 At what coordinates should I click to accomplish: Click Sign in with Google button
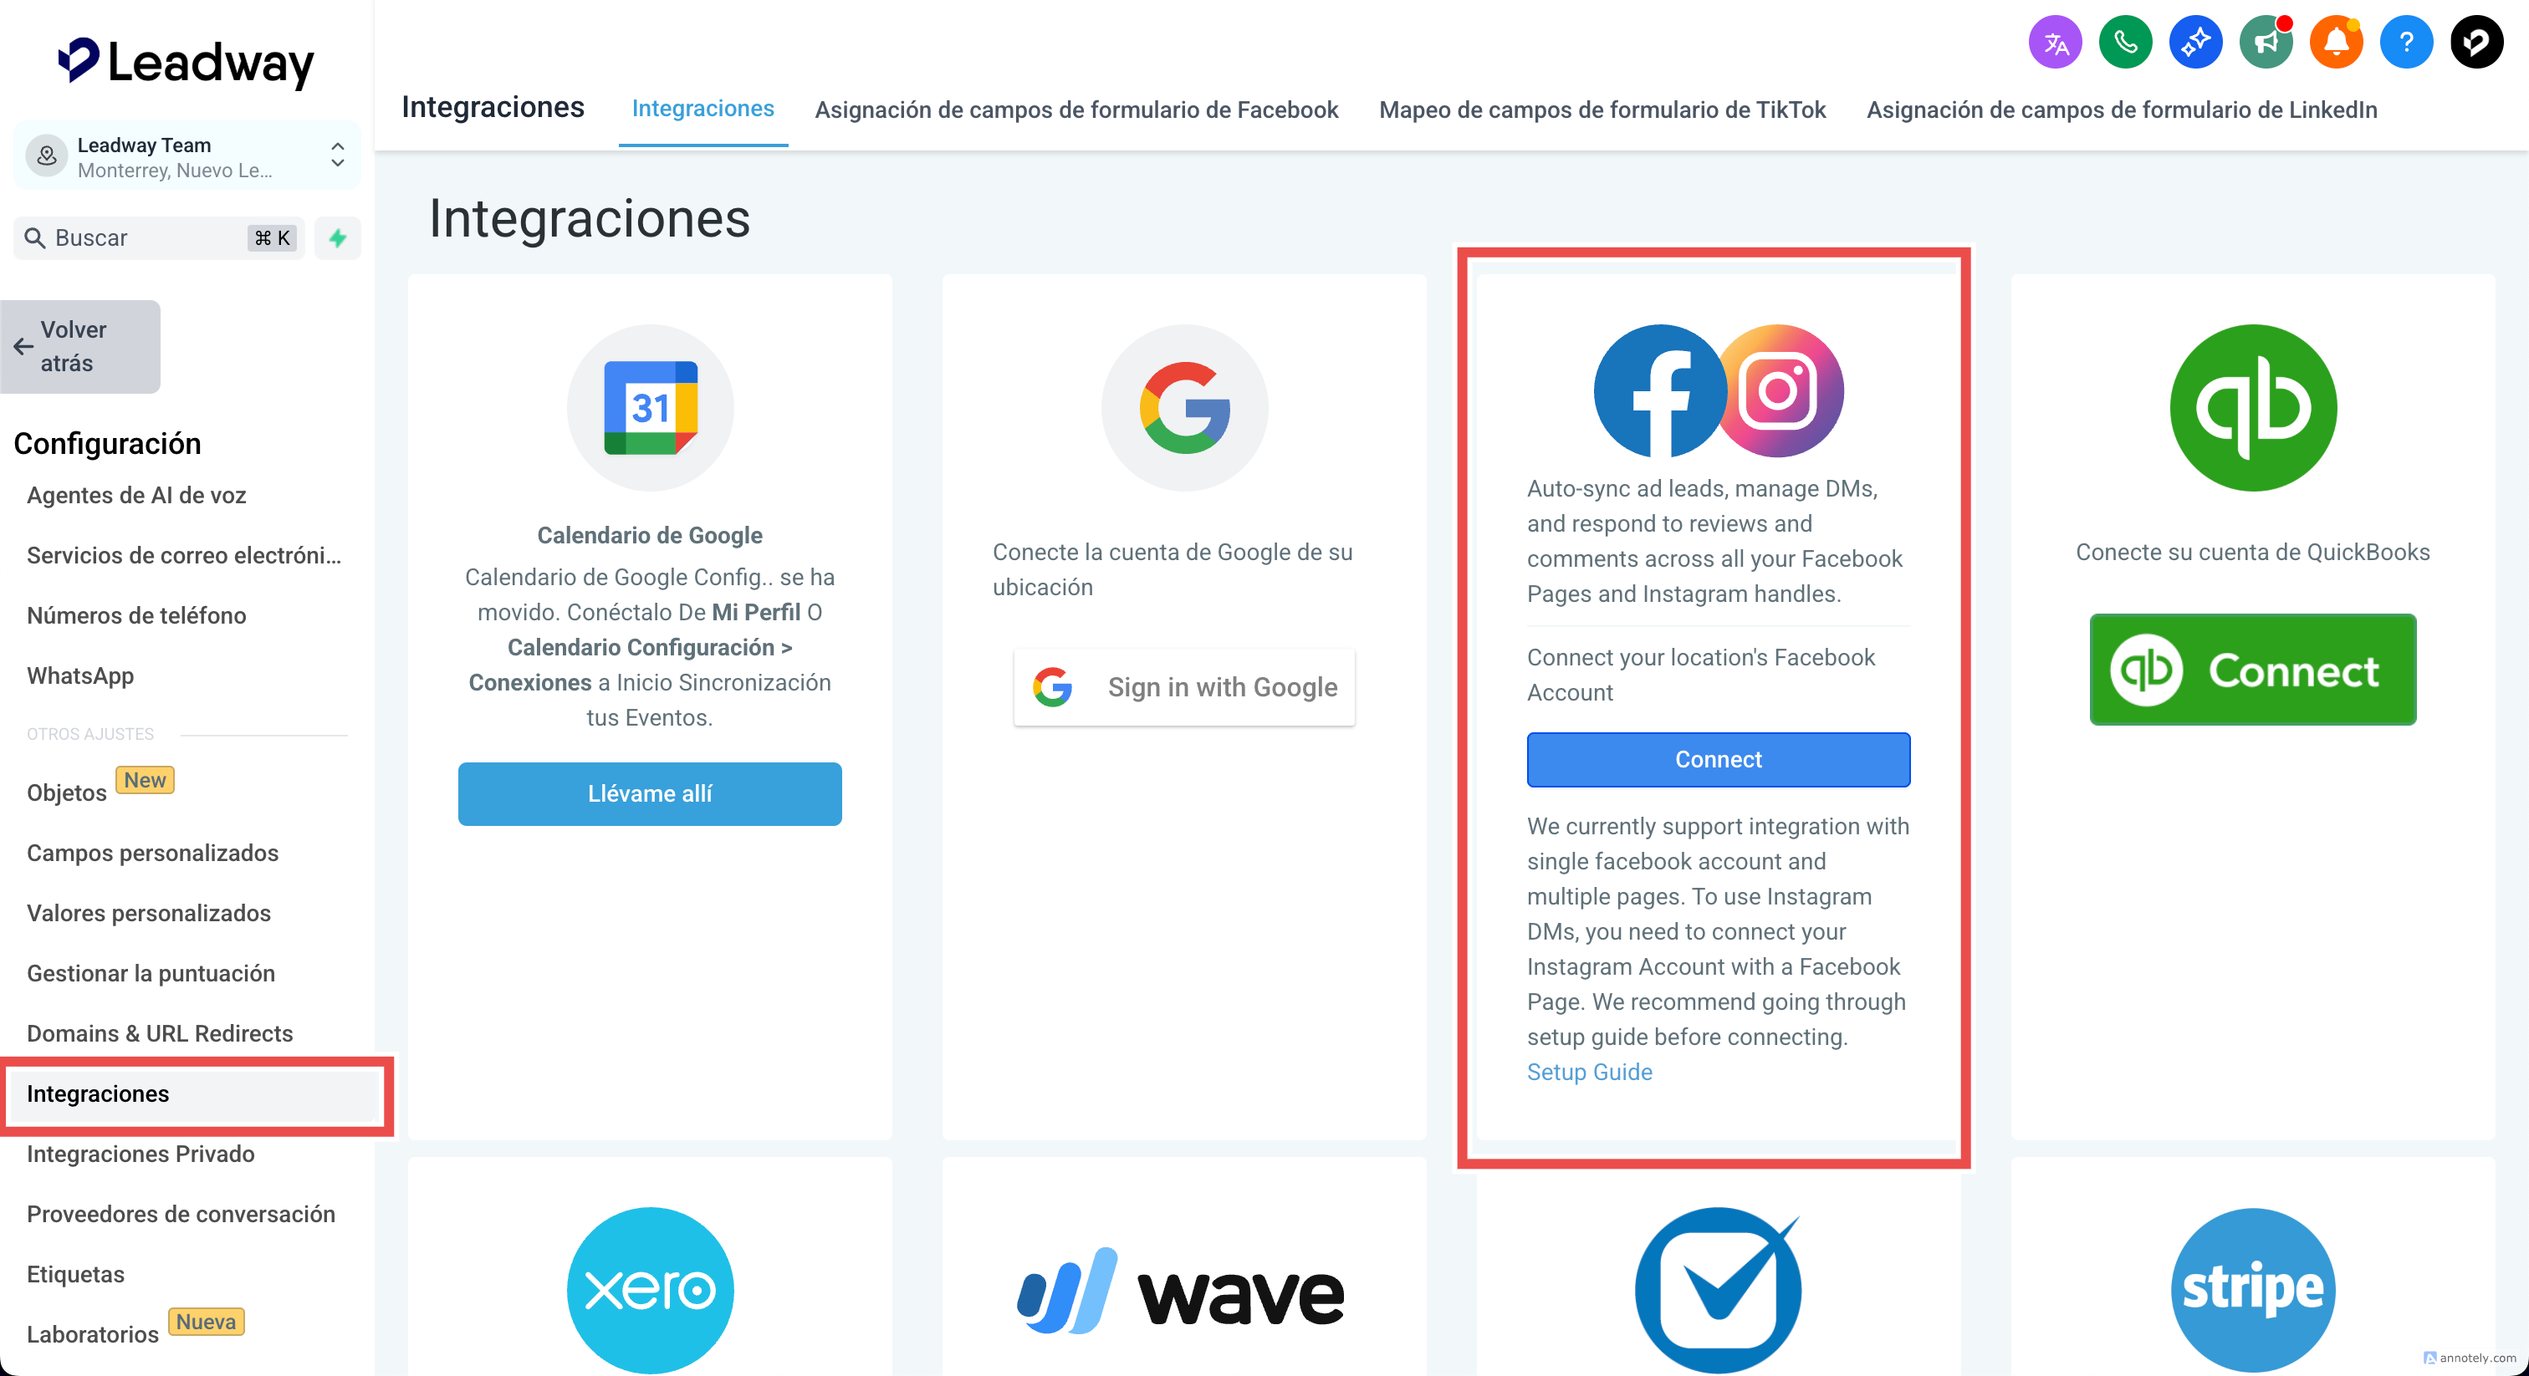[1184, 687]
